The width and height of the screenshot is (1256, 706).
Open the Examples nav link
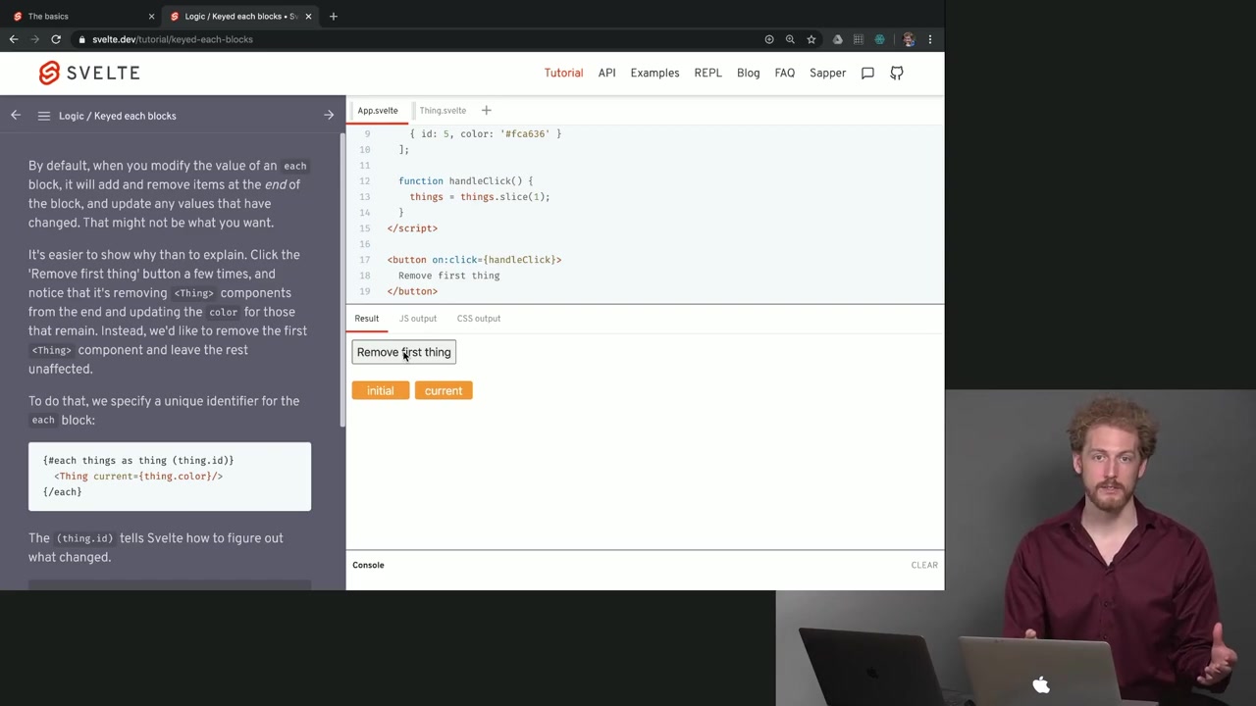point(654,73)
